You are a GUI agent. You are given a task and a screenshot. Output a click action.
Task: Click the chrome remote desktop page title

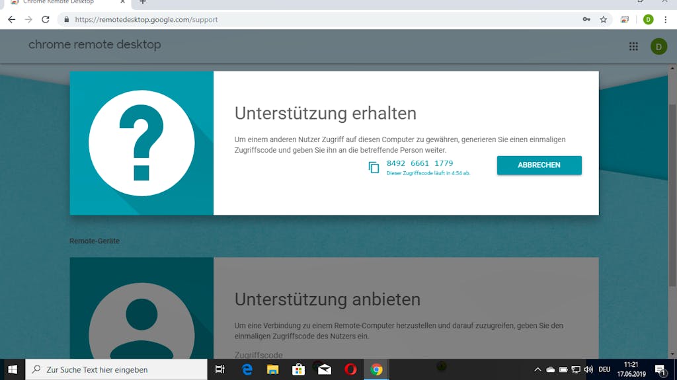pos(95,44)
